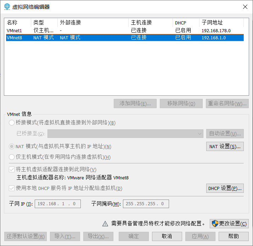Open DHCP 设置(P)... dialog

[225, 188]
